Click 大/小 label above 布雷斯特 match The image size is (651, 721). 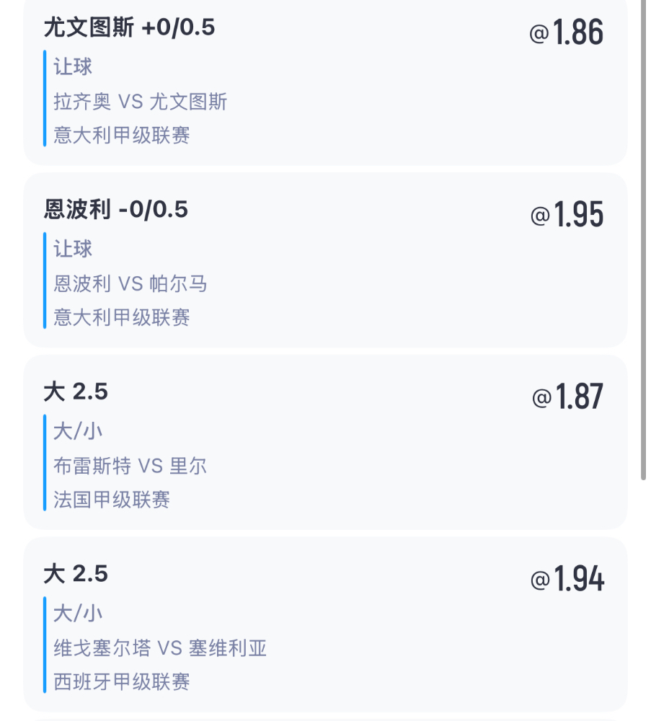coord(78,431)
